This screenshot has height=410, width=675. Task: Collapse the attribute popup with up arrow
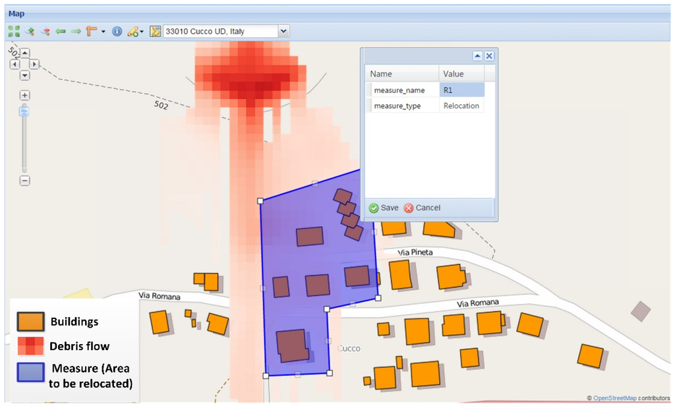(x=478, y=56)
